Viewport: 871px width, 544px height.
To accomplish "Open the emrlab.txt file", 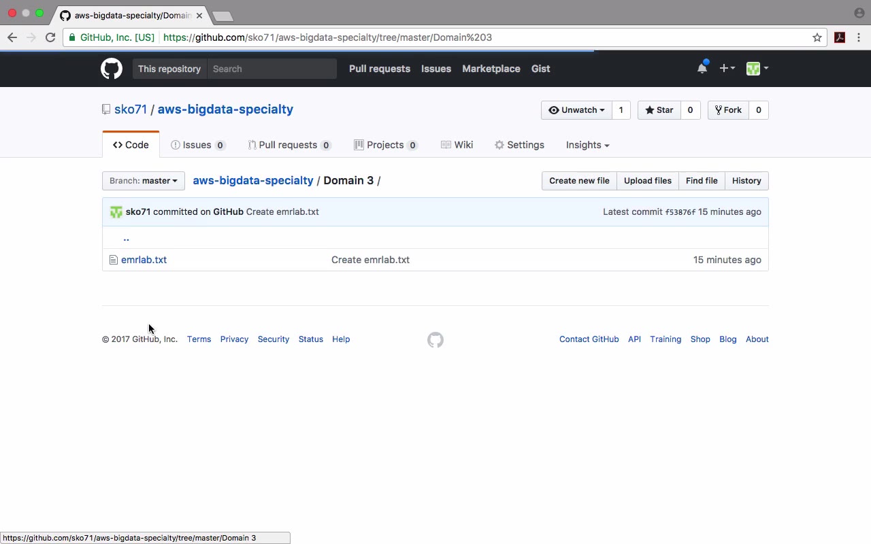I will [x=144, y=260].
